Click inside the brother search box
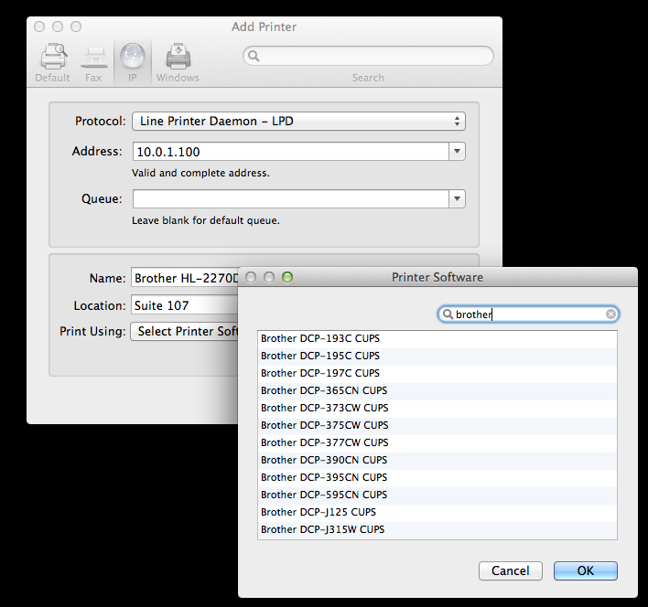 coord(528,314)
